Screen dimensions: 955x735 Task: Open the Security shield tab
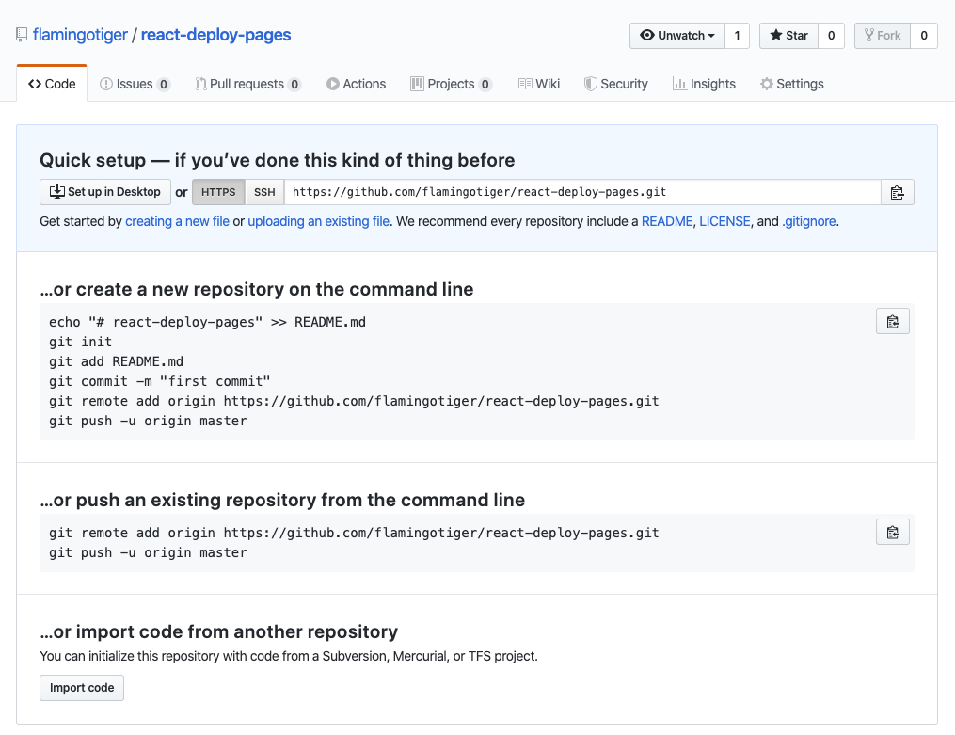[615, 84]
